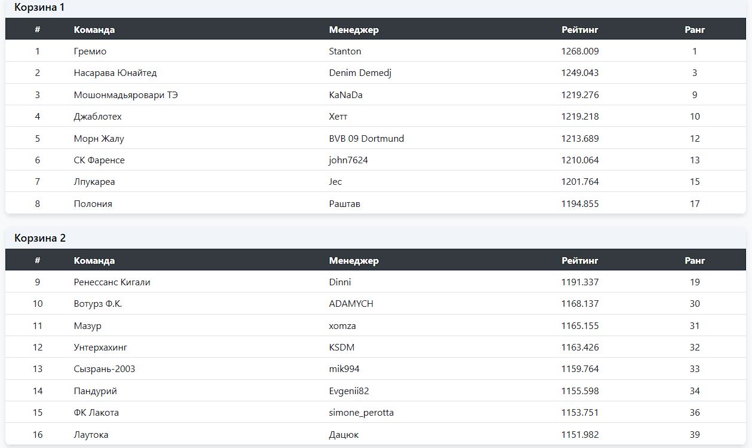This screenshot has height=448, width=752.
Task: Open the Мошонмадьяровари ТЭ team
Action: point(126,95)
